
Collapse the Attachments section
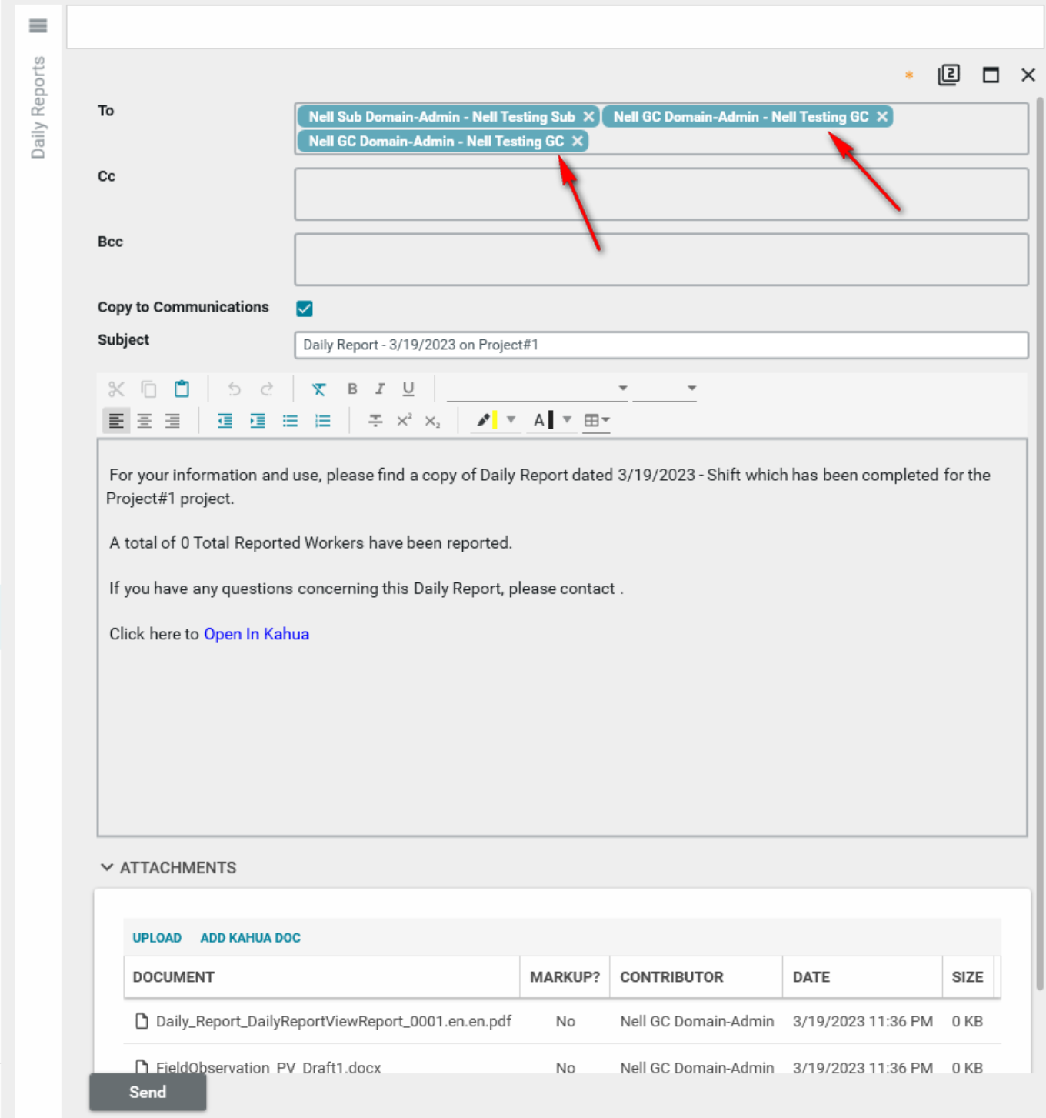tap(107, 867)
